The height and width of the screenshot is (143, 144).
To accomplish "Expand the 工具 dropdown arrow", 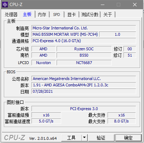I will [84, 138].
